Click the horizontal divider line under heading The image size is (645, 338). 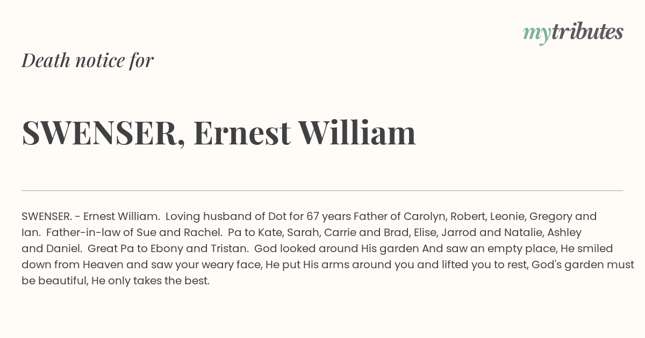[322, 190]
